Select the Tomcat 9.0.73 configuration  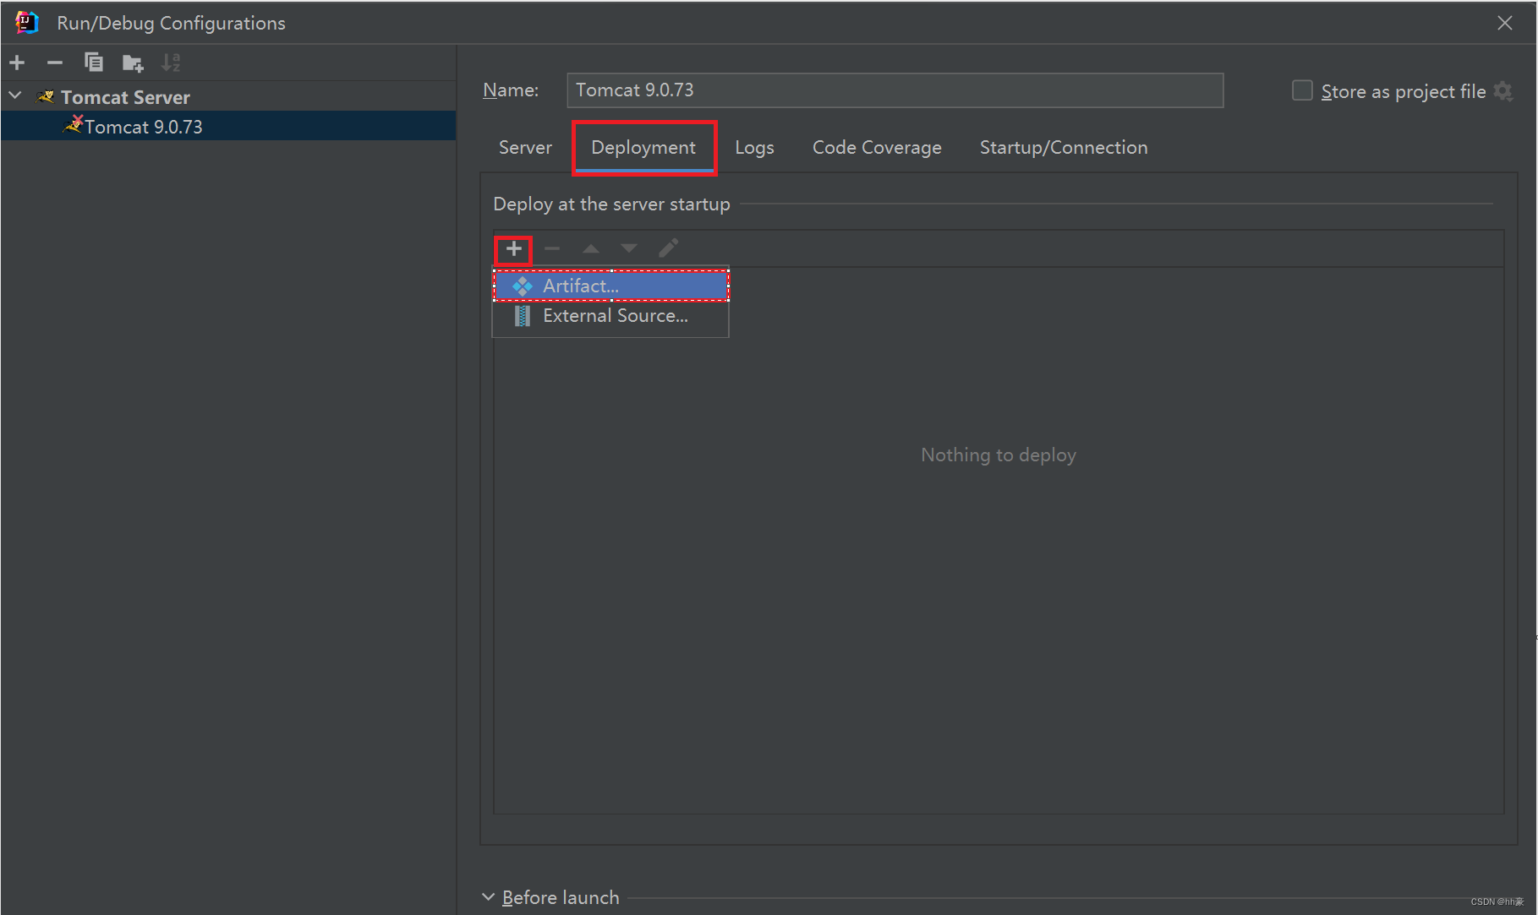pyautogui.click(x=228, y=127)
